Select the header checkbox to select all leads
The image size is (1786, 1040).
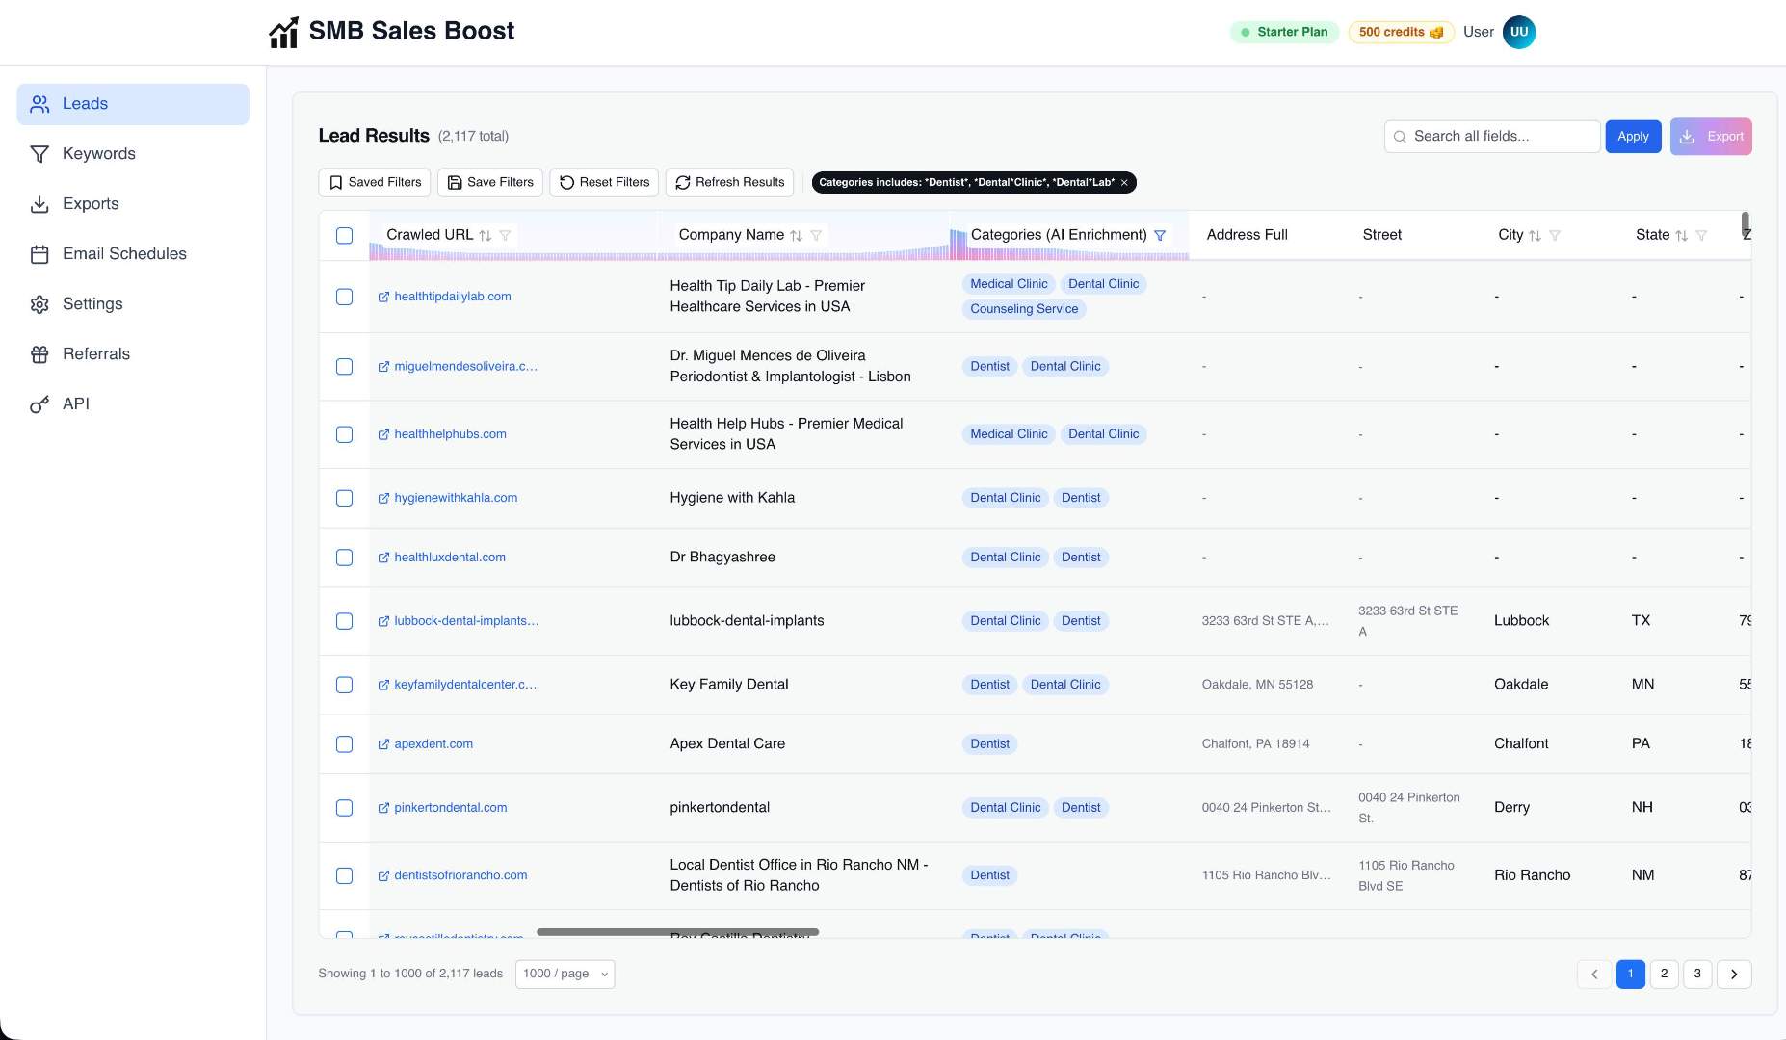(344, 235)
